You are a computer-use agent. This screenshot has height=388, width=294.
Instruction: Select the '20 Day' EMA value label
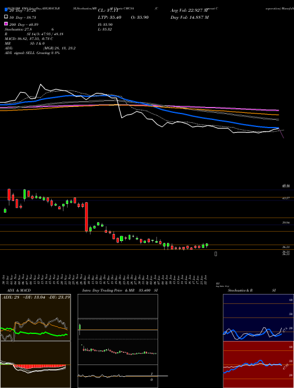[x=22, y=11]
